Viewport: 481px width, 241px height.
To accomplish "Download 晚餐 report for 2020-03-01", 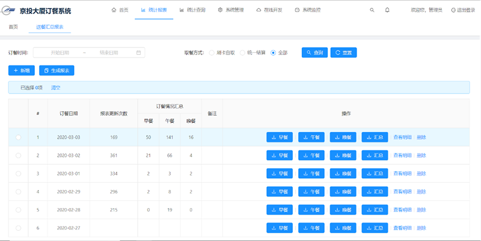I will coord(343,174).
